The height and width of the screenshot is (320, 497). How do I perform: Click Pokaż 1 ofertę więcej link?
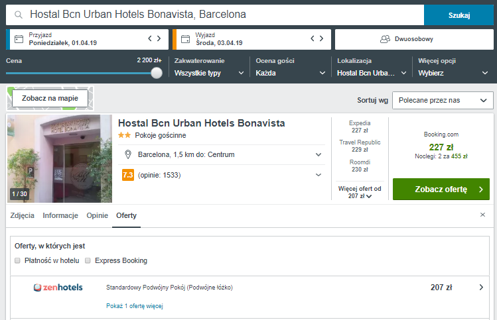tap(135, 306)
